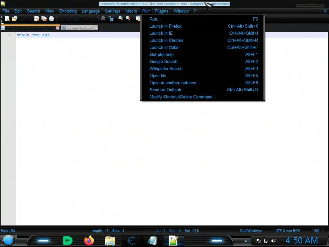Select Open file in Run menu
The height and width of the screenshot is (247, 329).
click(202, 76)
